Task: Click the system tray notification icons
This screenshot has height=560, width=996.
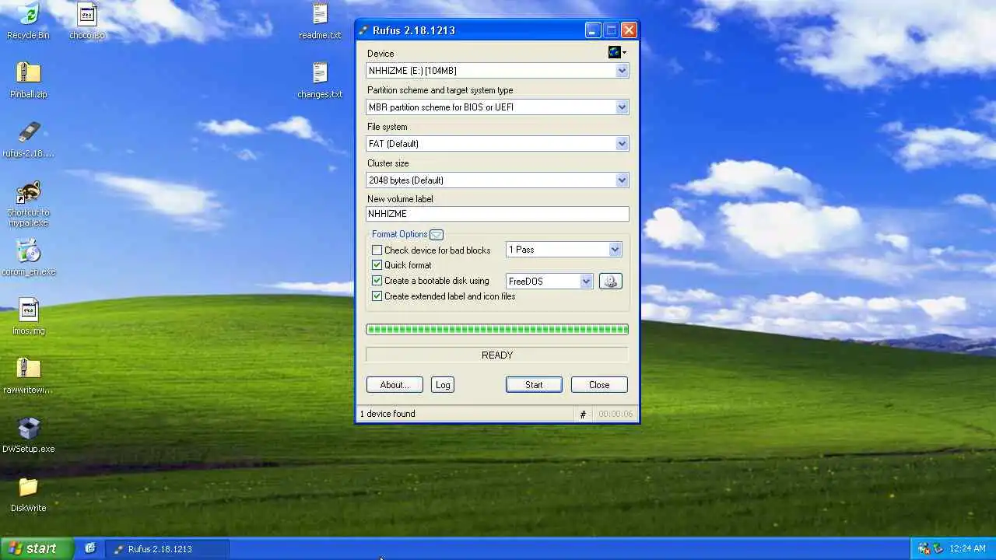Action: click(930, 548)
